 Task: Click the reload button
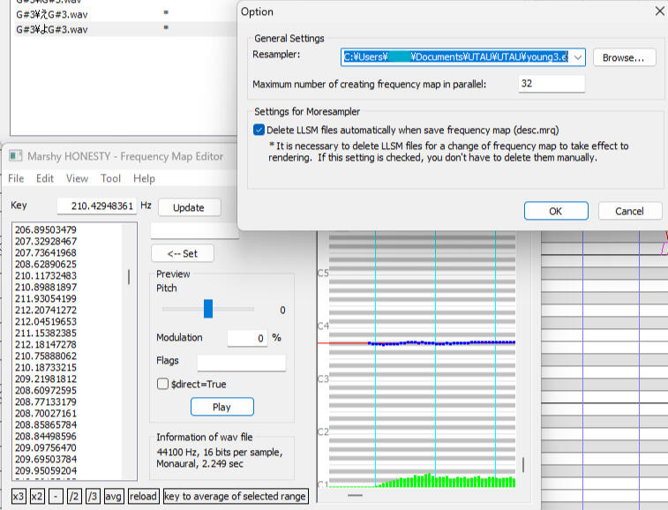[x=143, y=496]
